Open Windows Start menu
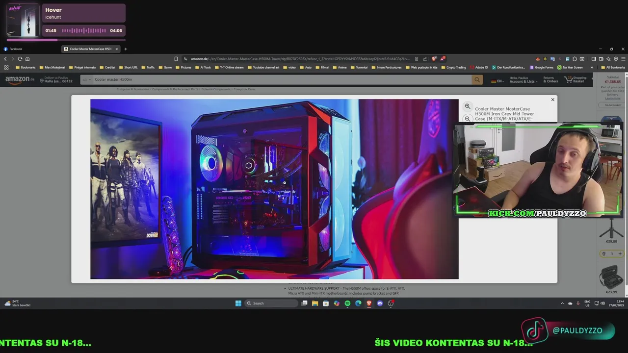 [238, 303]
